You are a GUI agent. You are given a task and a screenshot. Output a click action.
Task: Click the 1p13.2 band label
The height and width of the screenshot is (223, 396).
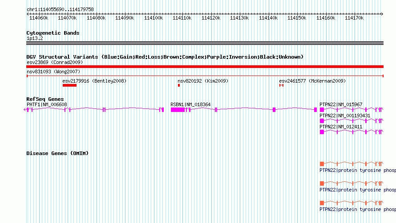click(35, 38)
